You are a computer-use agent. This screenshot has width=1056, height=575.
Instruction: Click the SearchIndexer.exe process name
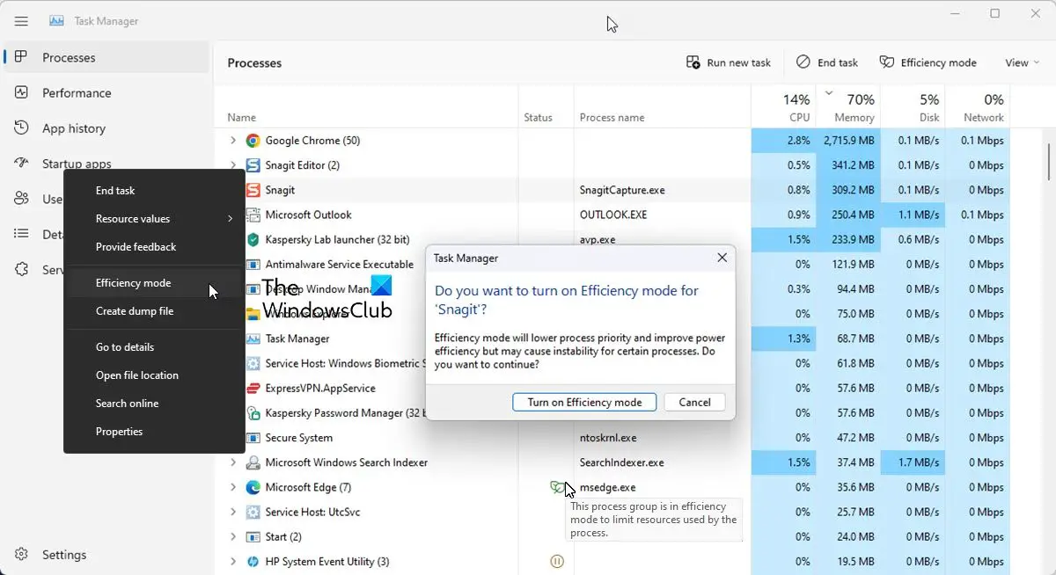622,462
